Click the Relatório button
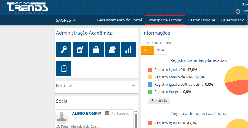This screenshot has height=128, width=248. pos(159,100)
